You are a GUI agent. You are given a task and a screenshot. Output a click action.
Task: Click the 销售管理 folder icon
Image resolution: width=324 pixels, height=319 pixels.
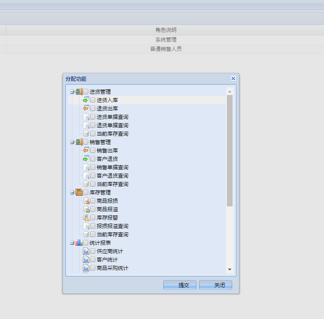click(79, 142)
